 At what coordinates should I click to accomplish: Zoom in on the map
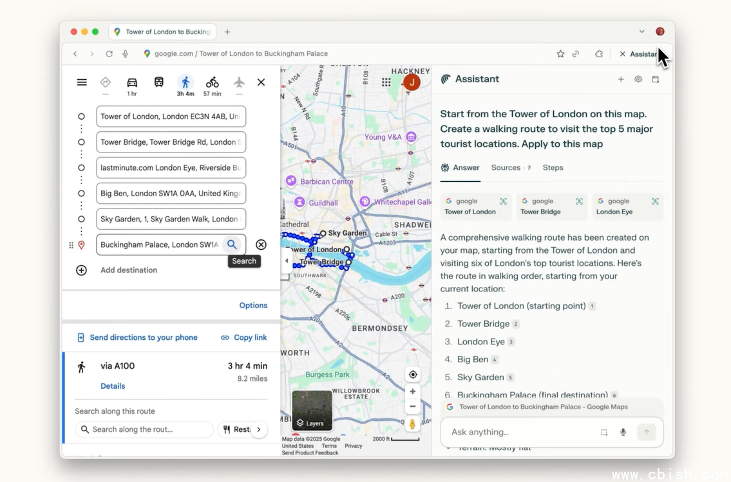coord(413,391)
